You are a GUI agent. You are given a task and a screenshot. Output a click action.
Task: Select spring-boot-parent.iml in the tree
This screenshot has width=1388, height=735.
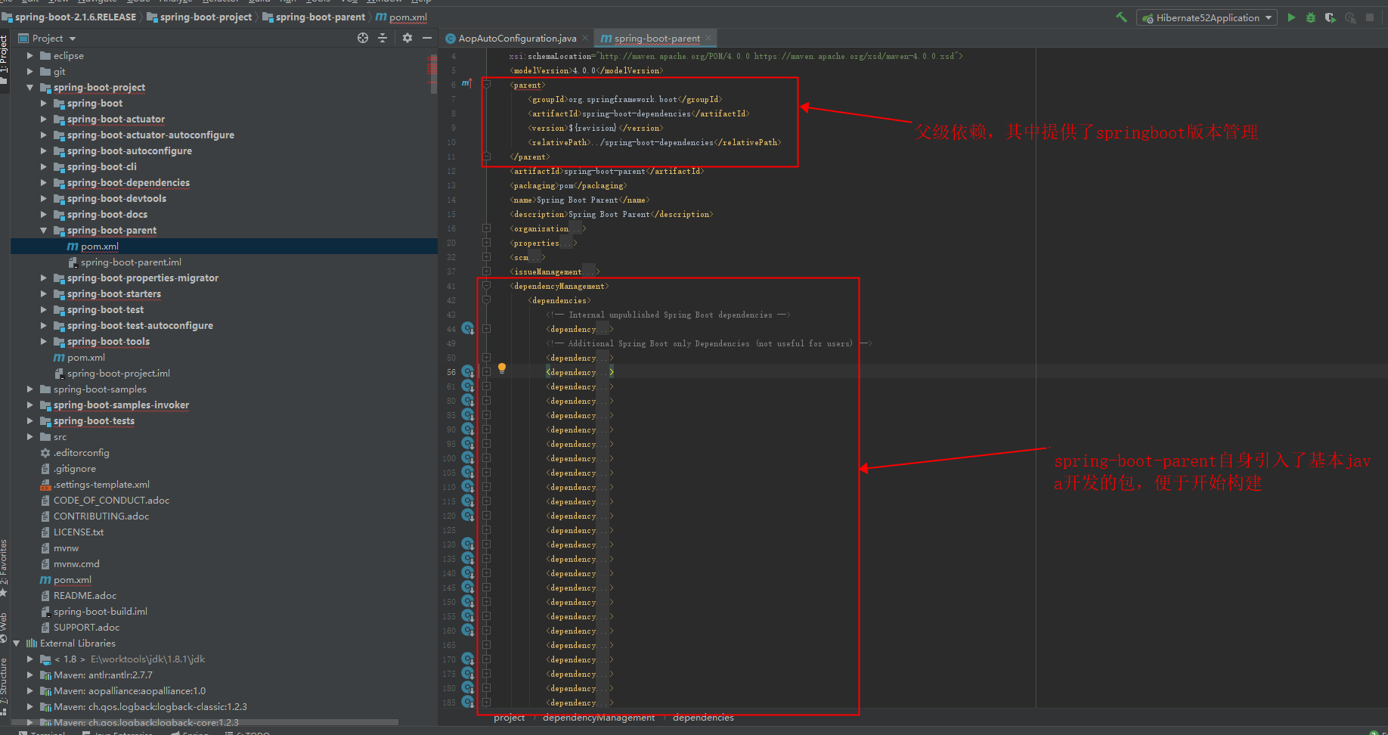(x=131, y=262)
